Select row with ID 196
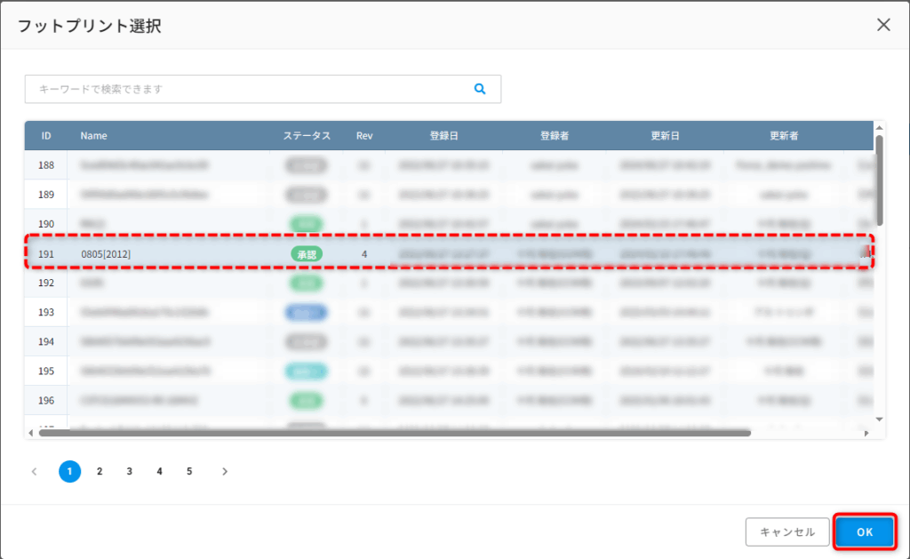910x559 pixels. (449, 401)
